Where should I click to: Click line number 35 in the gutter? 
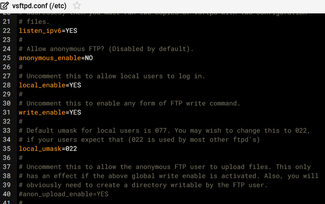coord(6,149)
